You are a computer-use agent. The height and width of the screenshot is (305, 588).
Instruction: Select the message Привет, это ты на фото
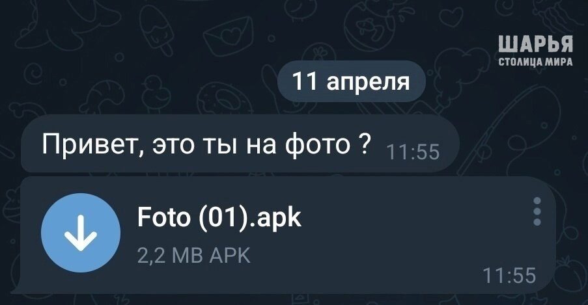click(x=240, y=144)
